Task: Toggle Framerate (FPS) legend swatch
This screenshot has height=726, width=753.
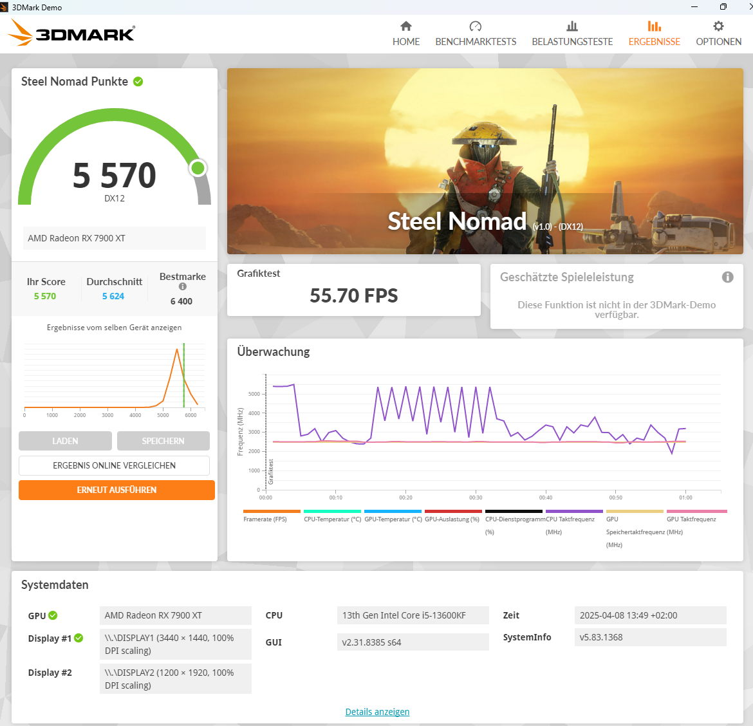Action: (272, 512)
